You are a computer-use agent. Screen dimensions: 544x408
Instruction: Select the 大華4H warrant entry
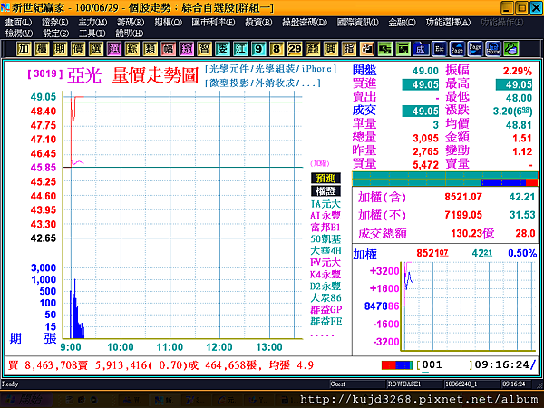tap(325, 250)
